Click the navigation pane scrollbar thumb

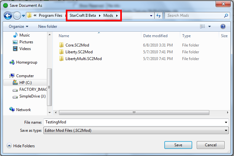pyautogui.click(x=49, y=87)
